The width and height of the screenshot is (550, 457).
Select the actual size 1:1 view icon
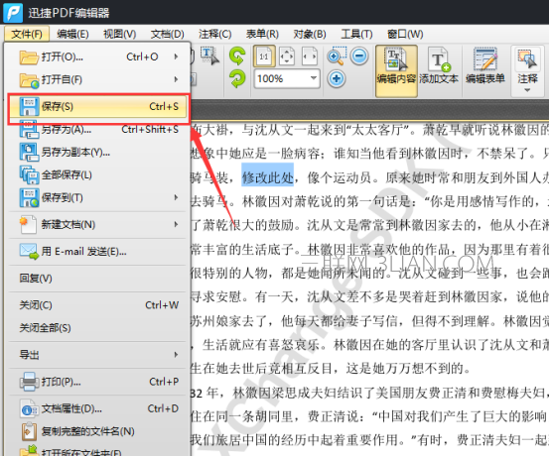pos(264,57)
